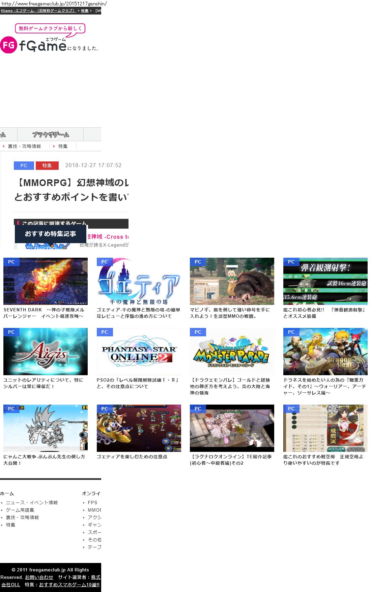Open the 特集 submenu item
Screen dimensions: 371x592
coord(63,146)
